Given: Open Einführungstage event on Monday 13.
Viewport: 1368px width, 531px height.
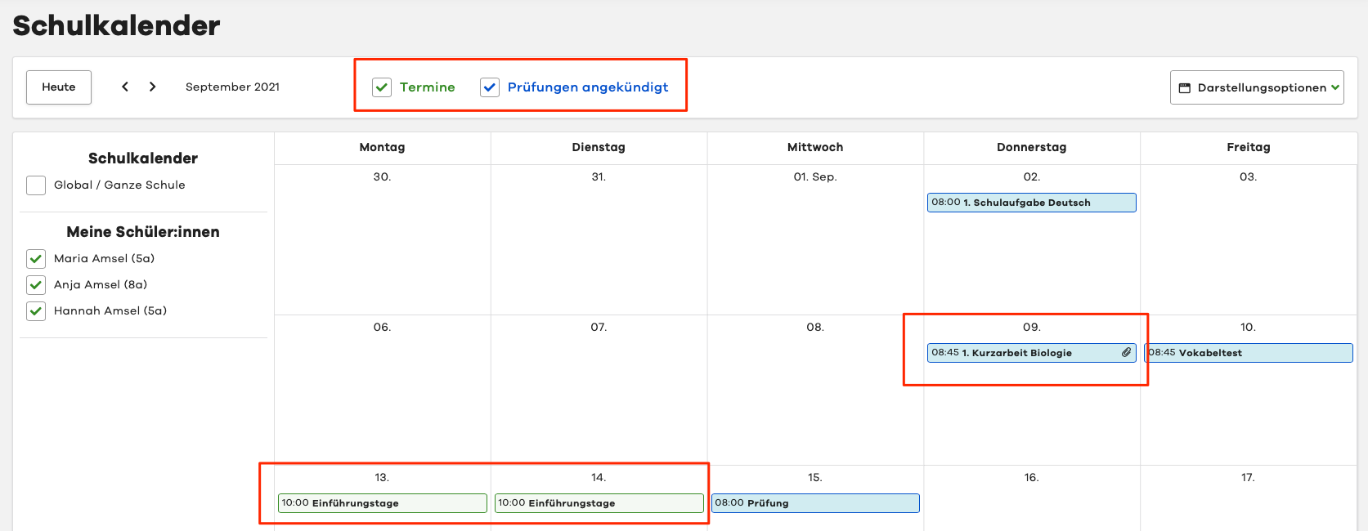Looking at the screenshot, I should [382, 503].
